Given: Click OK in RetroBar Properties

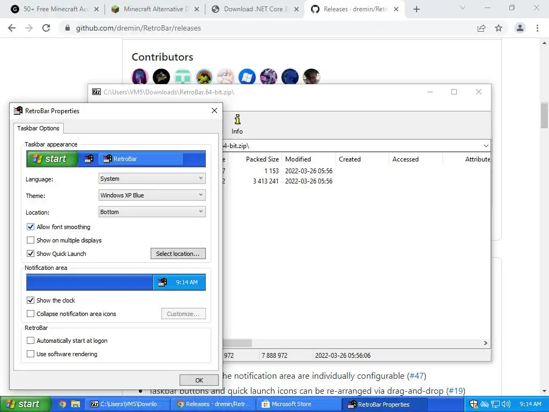Looking at the screenshot, I should coord(199,380).
